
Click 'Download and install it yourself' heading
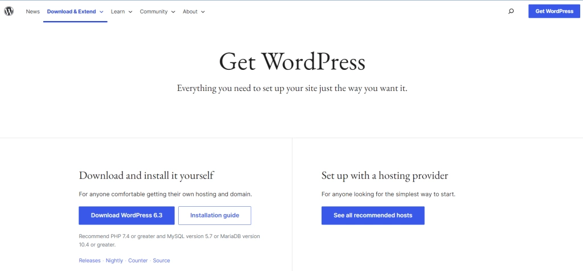[146, 175]
